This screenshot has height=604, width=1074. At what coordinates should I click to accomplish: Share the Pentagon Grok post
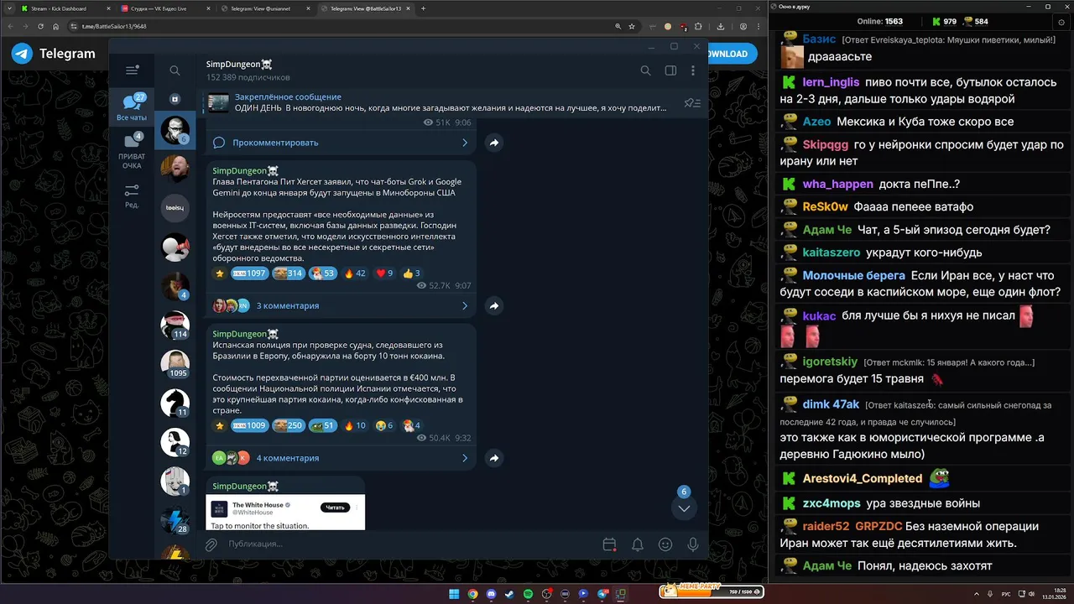pos(494,306)
